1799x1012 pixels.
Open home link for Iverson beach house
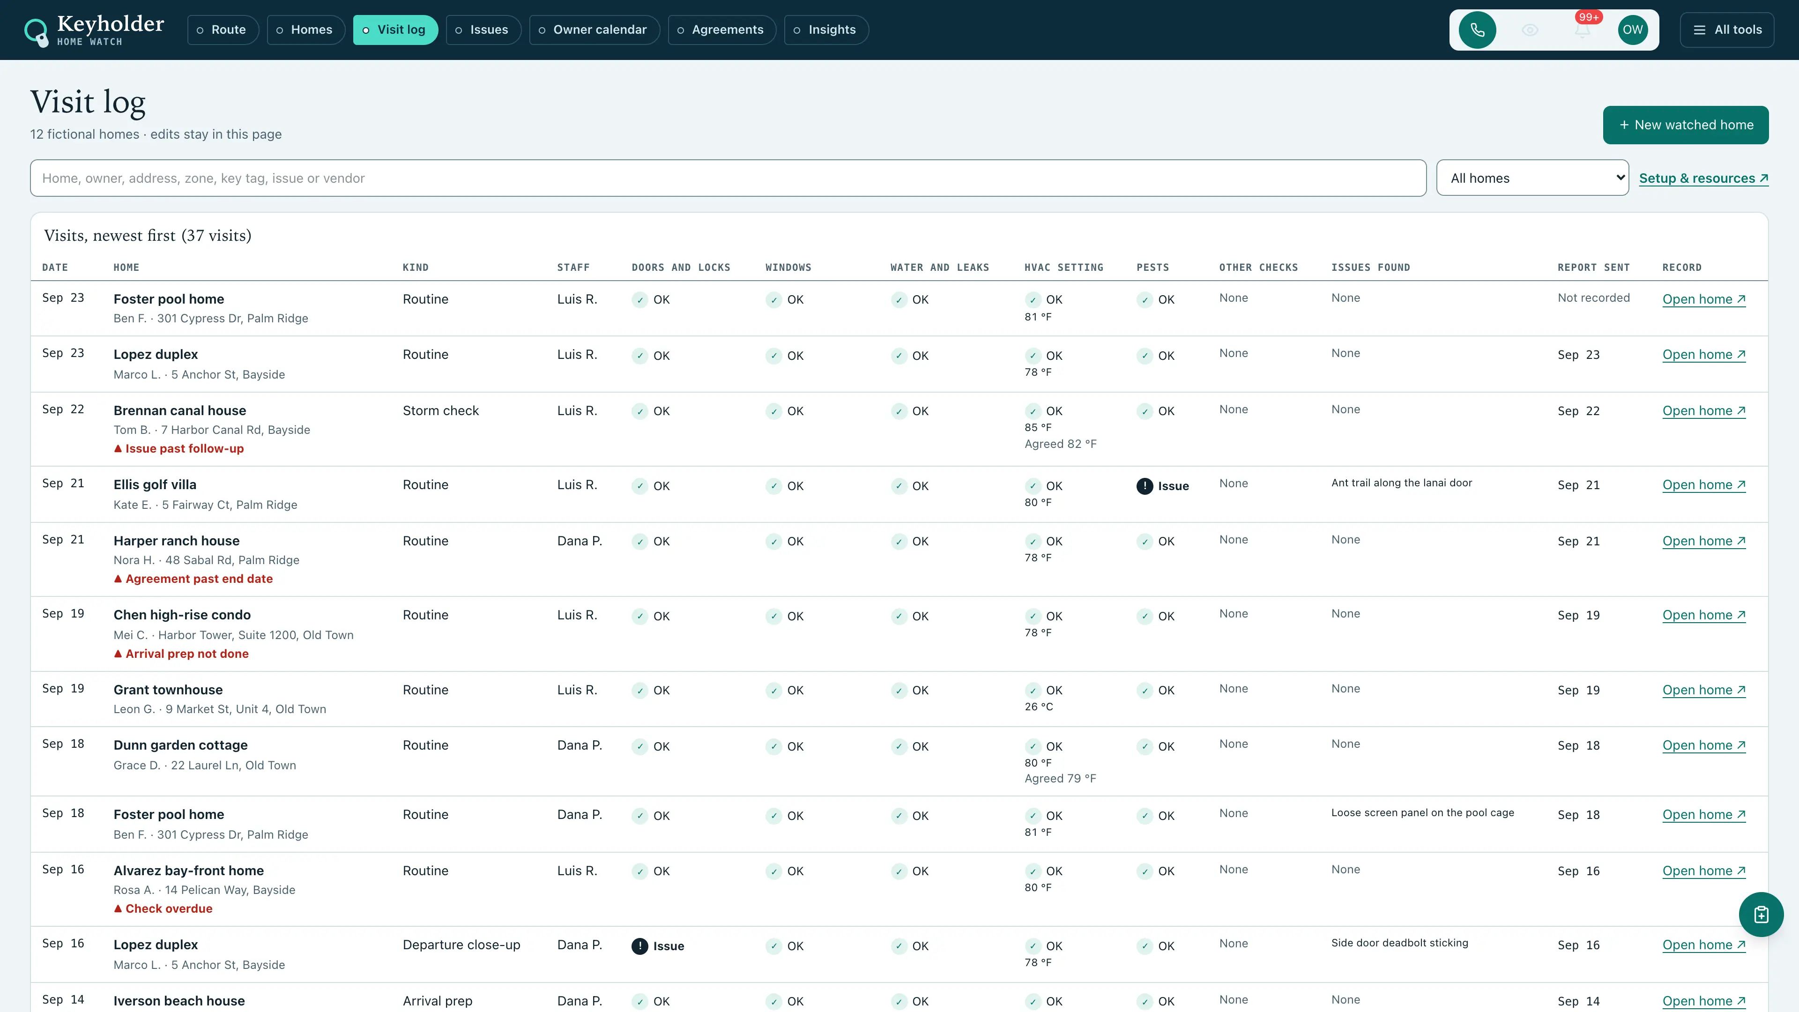(1703, 1002)
